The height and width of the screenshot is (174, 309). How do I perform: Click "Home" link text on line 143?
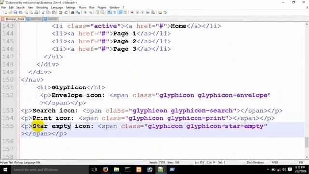pos(179,26)
